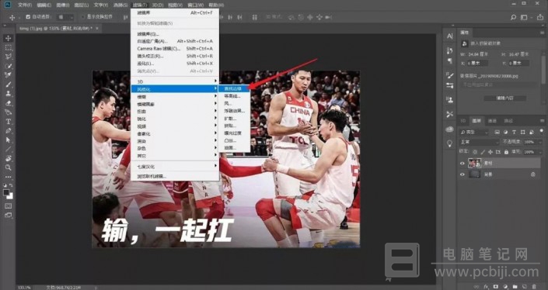Select the Rectangular Marquee tool
Image resolution: width=548 pixels, height=290 pixels.
point(9,47)
